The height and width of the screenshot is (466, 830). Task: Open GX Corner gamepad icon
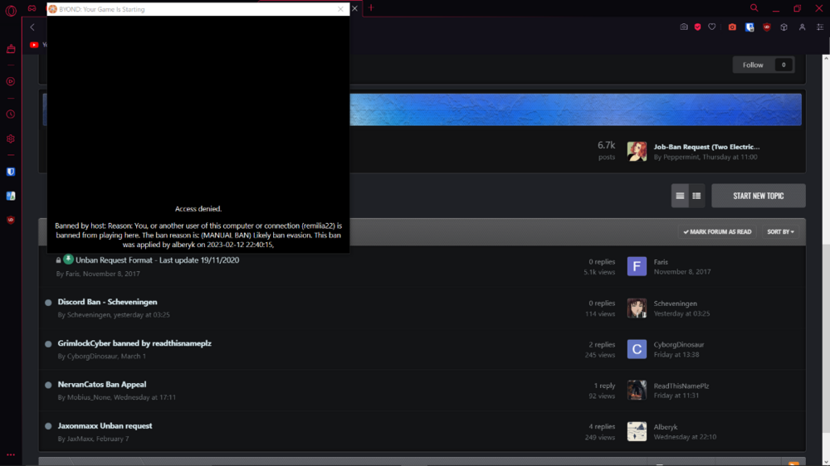click(x=32, y=8)
